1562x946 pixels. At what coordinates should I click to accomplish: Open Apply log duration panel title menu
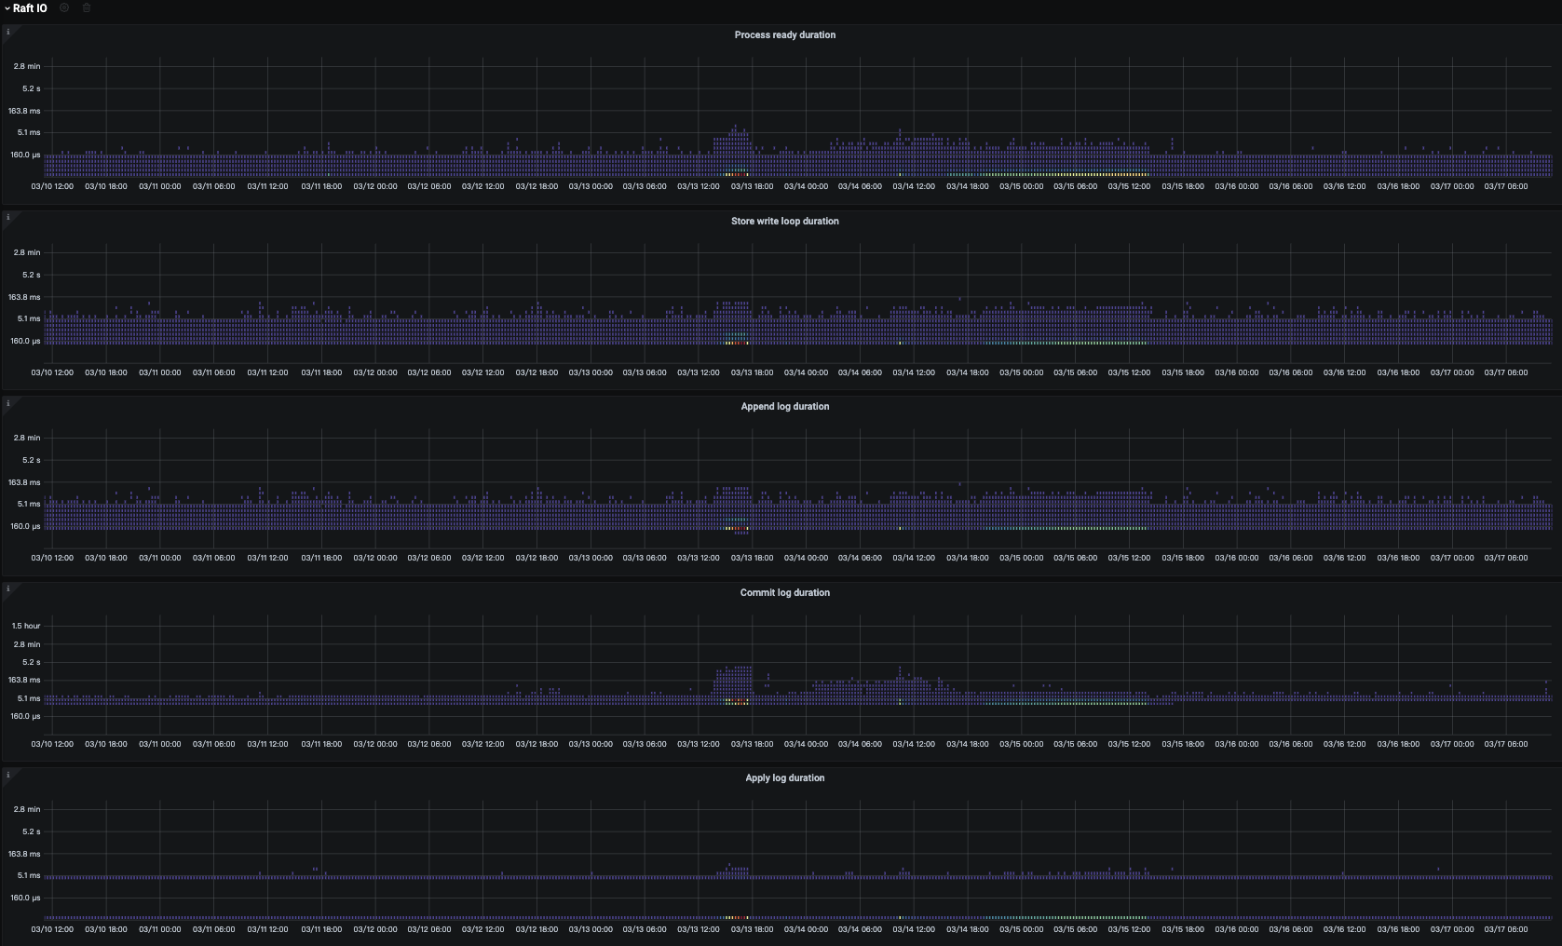pyautogui.click(x=784, y=777)
